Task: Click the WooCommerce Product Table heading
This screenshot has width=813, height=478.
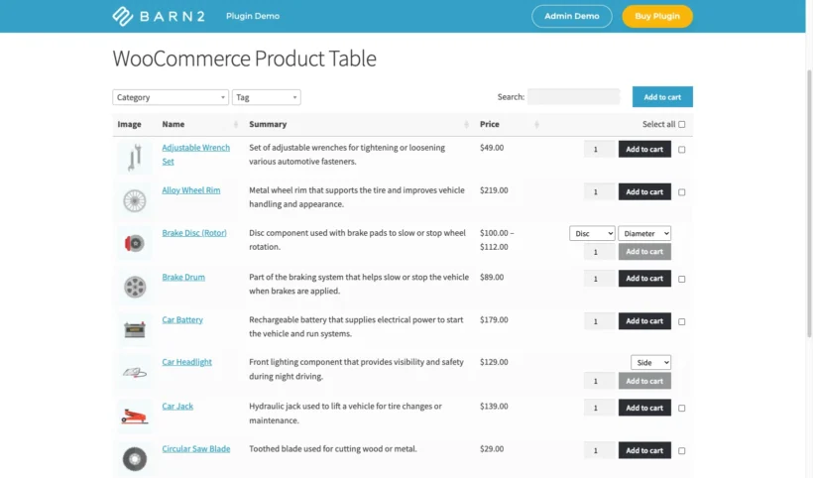Action: click(x=244, y=59)
